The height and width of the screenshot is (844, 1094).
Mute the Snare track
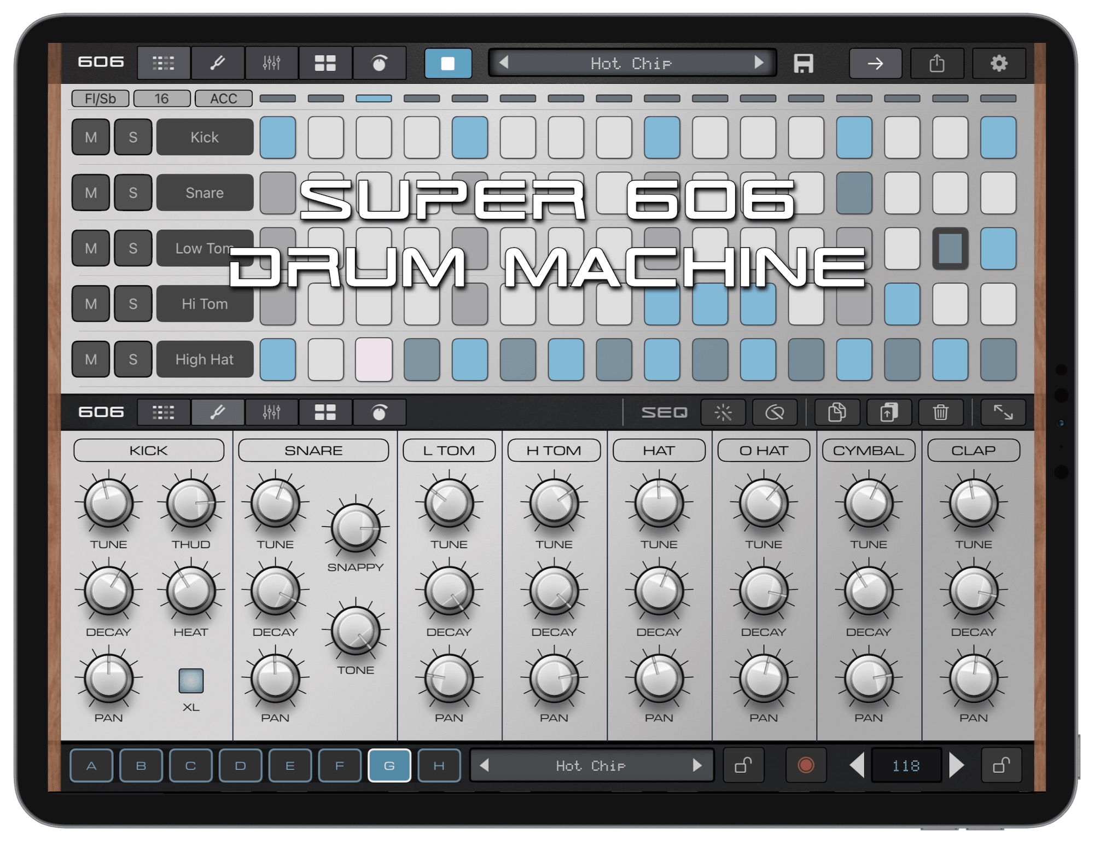91,193
